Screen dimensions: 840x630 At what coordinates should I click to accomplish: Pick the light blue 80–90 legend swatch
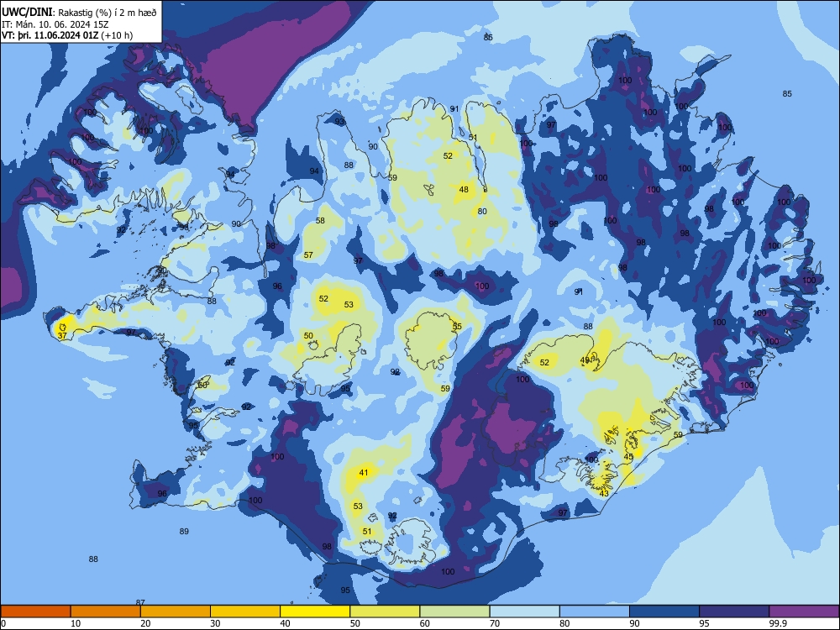pyautogui.click(x=595, y=612)
